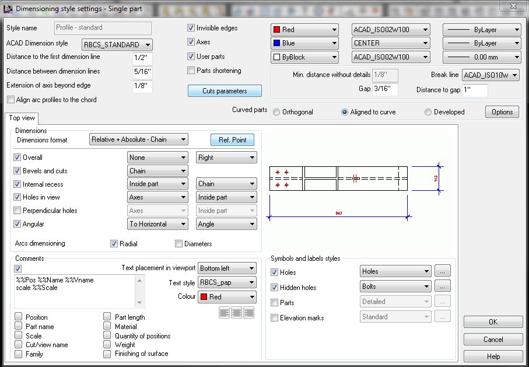Check Diameters for arcs dimensioning
The image size is (529, 367).
178,243
